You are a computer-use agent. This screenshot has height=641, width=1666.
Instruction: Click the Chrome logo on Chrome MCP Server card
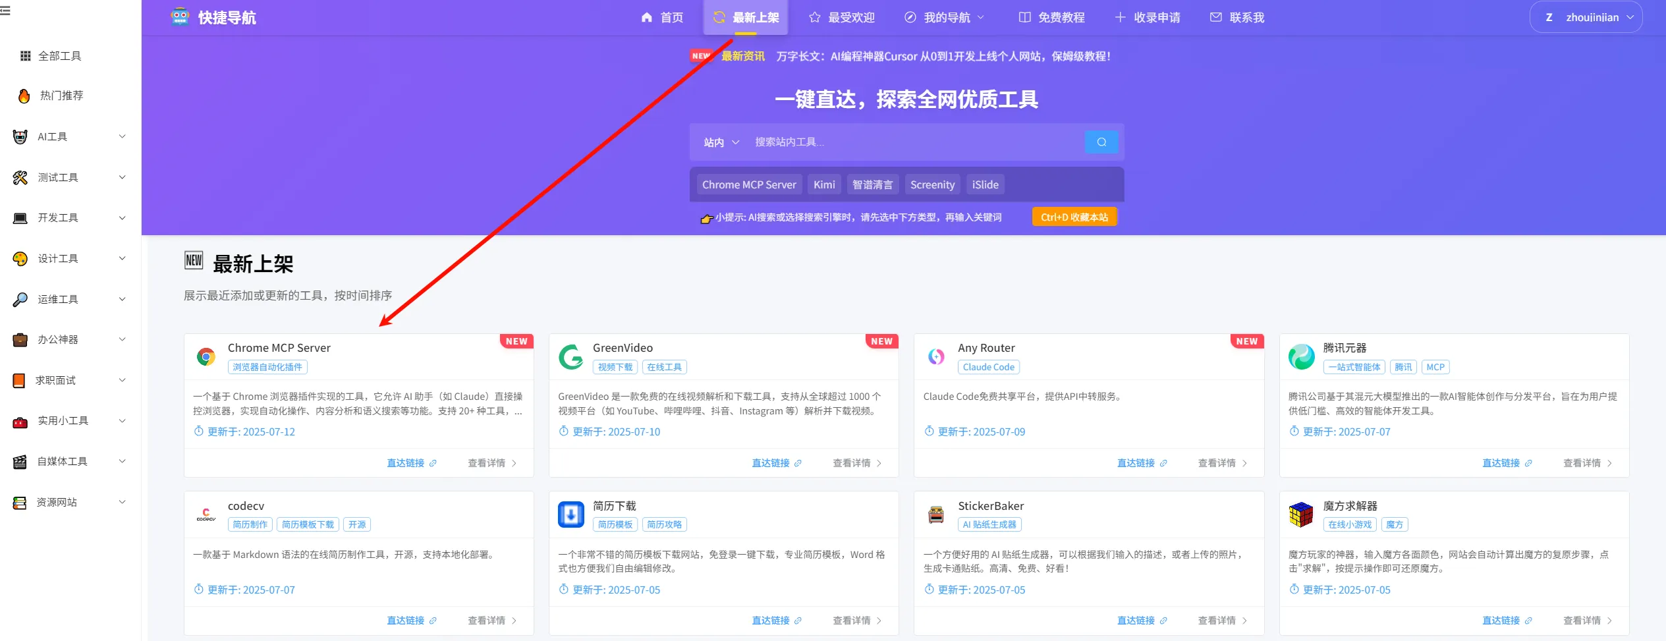pos(206,356)
